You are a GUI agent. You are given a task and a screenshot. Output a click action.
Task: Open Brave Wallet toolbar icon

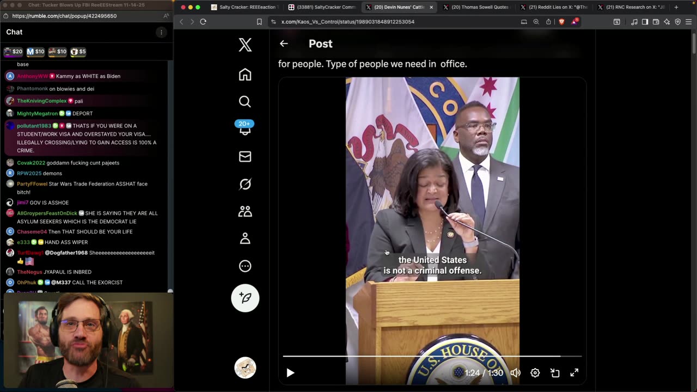tap(656, 22)
